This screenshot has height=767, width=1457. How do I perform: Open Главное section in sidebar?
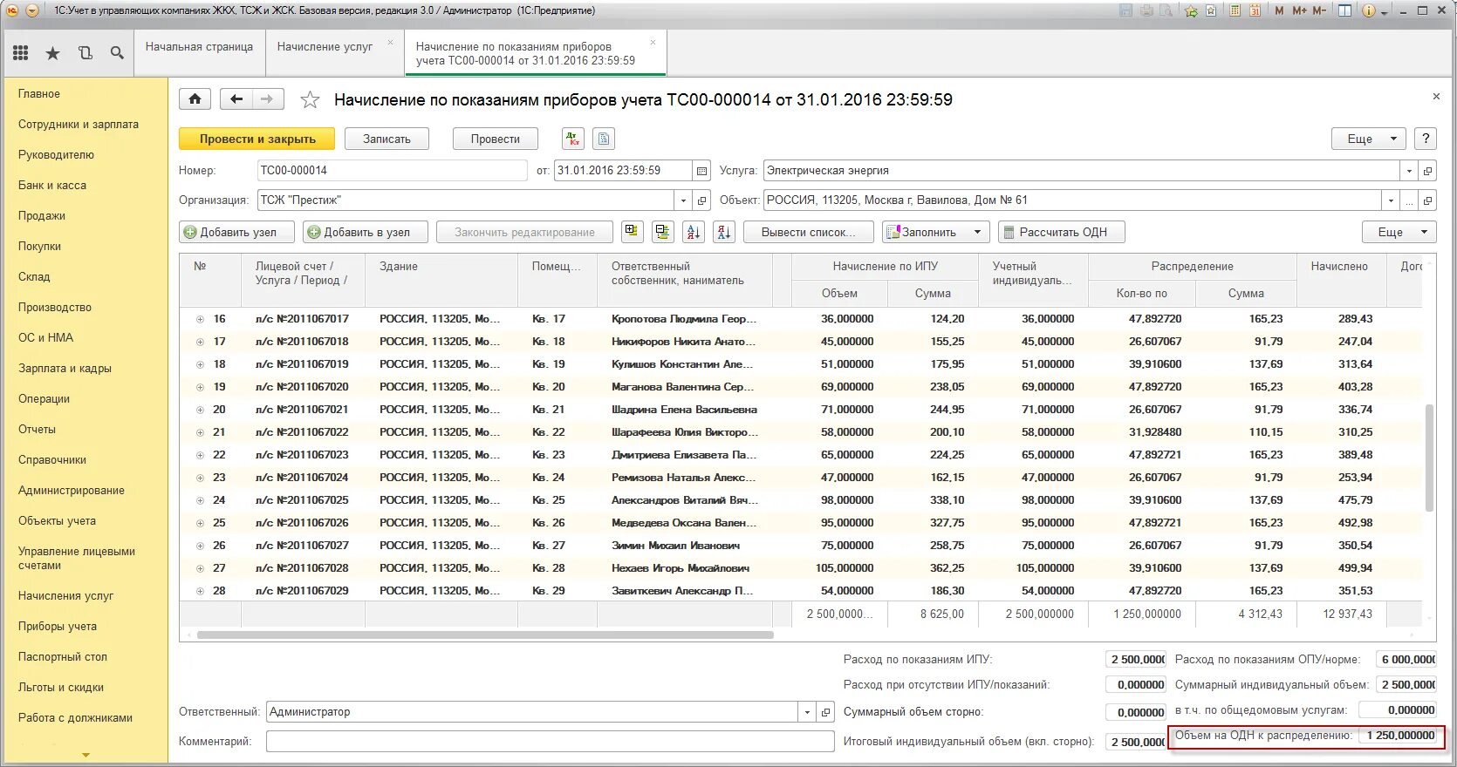pos(39,94)
